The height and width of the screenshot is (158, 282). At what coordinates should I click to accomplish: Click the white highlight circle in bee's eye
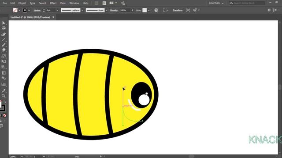pos(144,100)
